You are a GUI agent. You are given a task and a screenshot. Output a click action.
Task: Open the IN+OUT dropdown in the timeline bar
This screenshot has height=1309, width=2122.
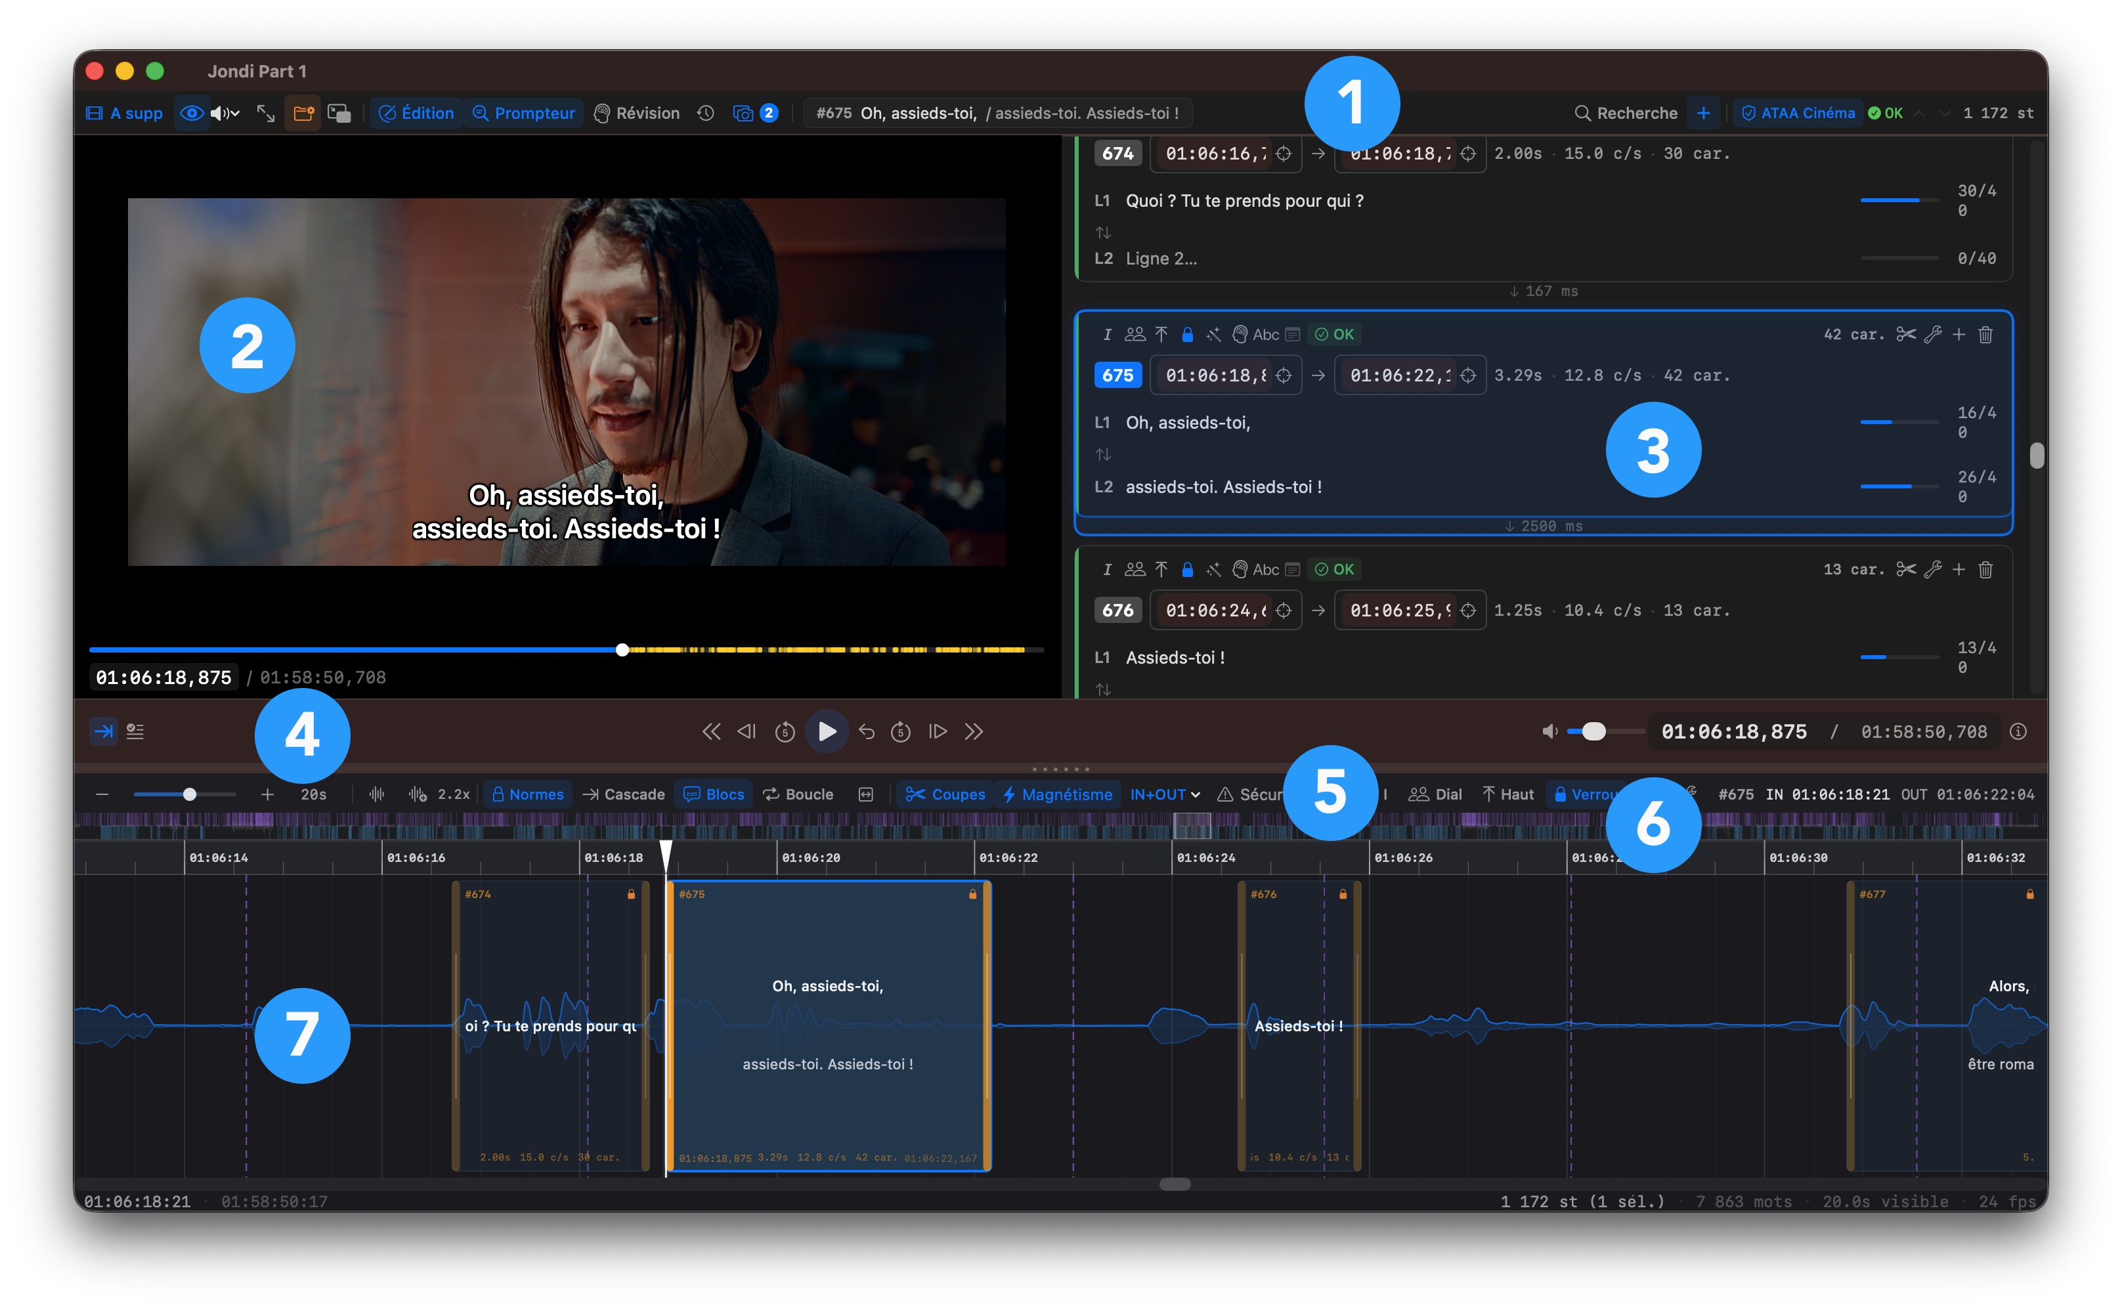1165,794
